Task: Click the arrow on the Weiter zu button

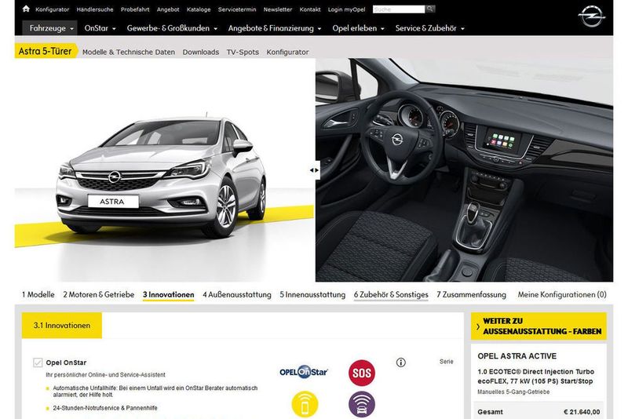Action: (478, 326)
